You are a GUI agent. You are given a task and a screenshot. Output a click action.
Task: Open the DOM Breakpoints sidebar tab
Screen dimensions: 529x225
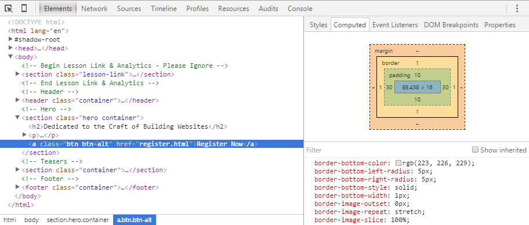click(451, 25)
